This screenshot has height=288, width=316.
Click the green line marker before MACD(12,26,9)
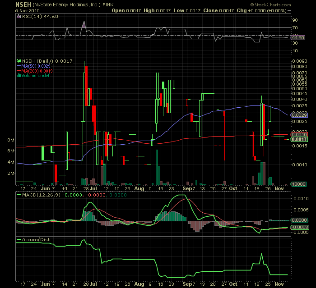[x=19, y=195]
